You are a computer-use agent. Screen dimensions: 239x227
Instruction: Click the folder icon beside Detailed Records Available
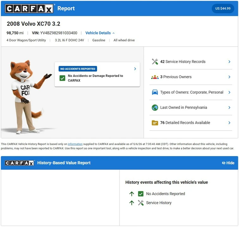click(155, 123)
